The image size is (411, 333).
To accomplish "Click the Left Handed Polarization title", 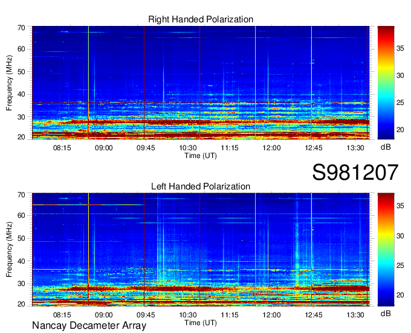I will (x=201, y=186).
